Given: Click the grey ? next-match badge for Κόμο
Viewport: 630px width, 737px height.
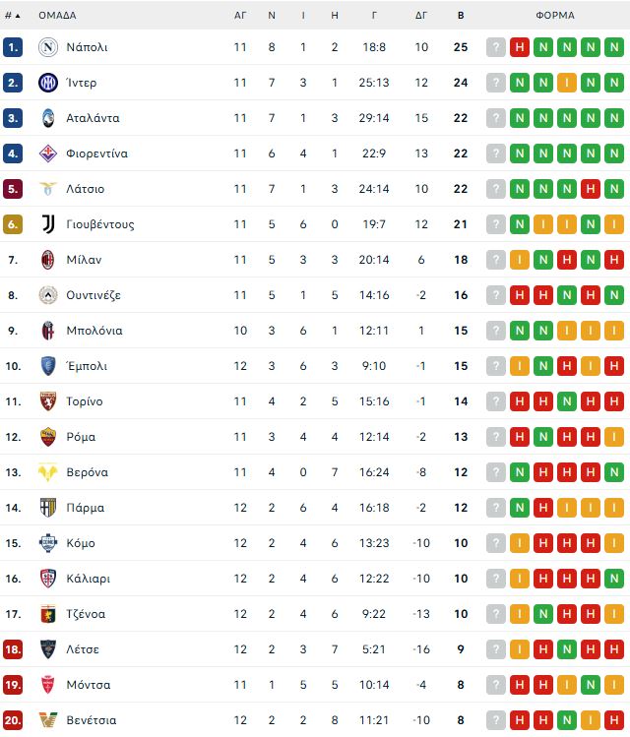Looking at the screenshot, I should (495, 543).
